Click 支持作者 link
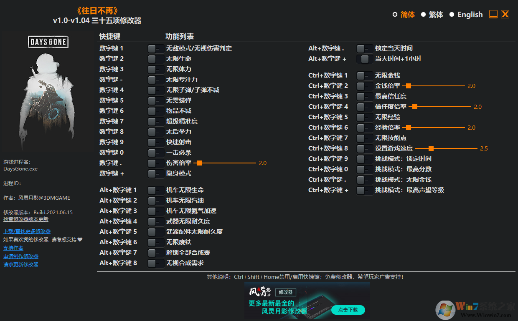This screenshot has height=321, width=518. [13, 248]
